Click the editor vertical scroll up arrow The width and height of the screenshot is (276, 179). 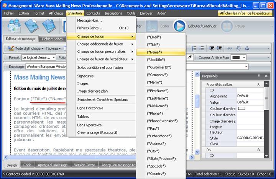[197, 74]
